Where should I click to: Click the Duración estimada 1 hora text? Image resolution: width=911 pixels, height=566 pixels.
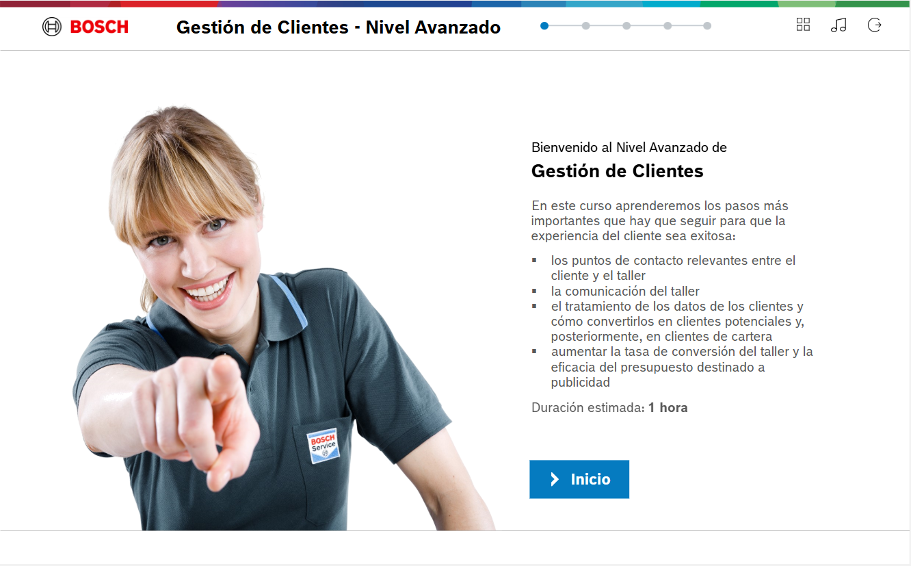point(609,408)
